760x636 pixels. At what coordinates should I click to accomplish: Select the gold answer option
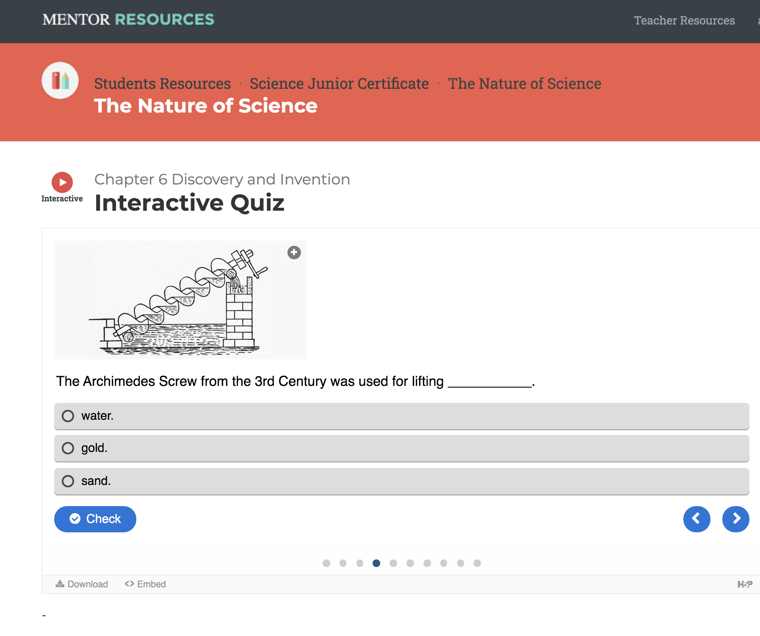401,449
